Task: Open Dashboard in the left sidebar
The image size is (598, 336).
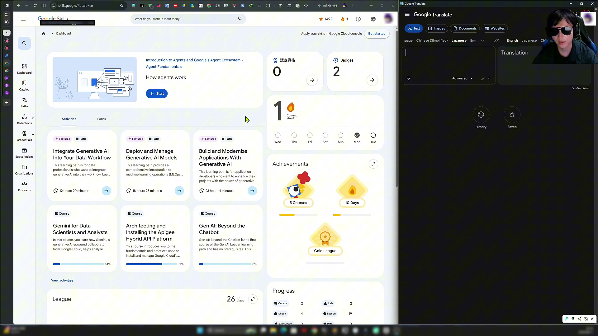Action: [x=24, y=69]
